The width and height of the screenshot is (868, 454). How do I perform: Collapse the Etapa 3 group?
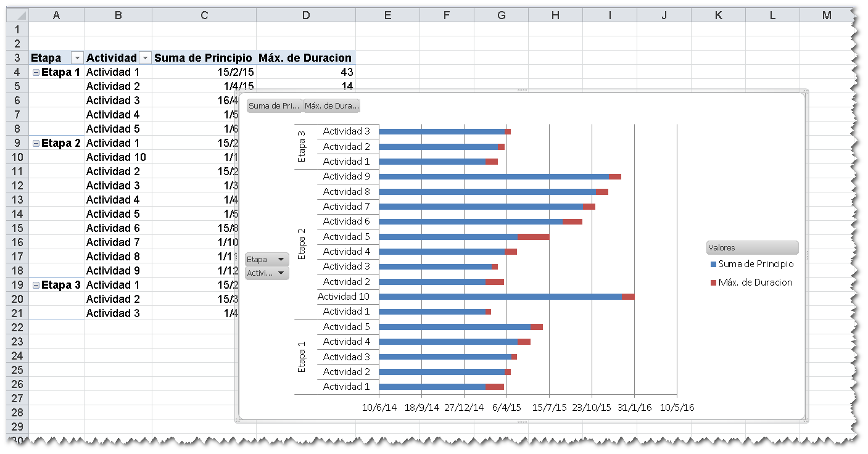tap(36, 285)
